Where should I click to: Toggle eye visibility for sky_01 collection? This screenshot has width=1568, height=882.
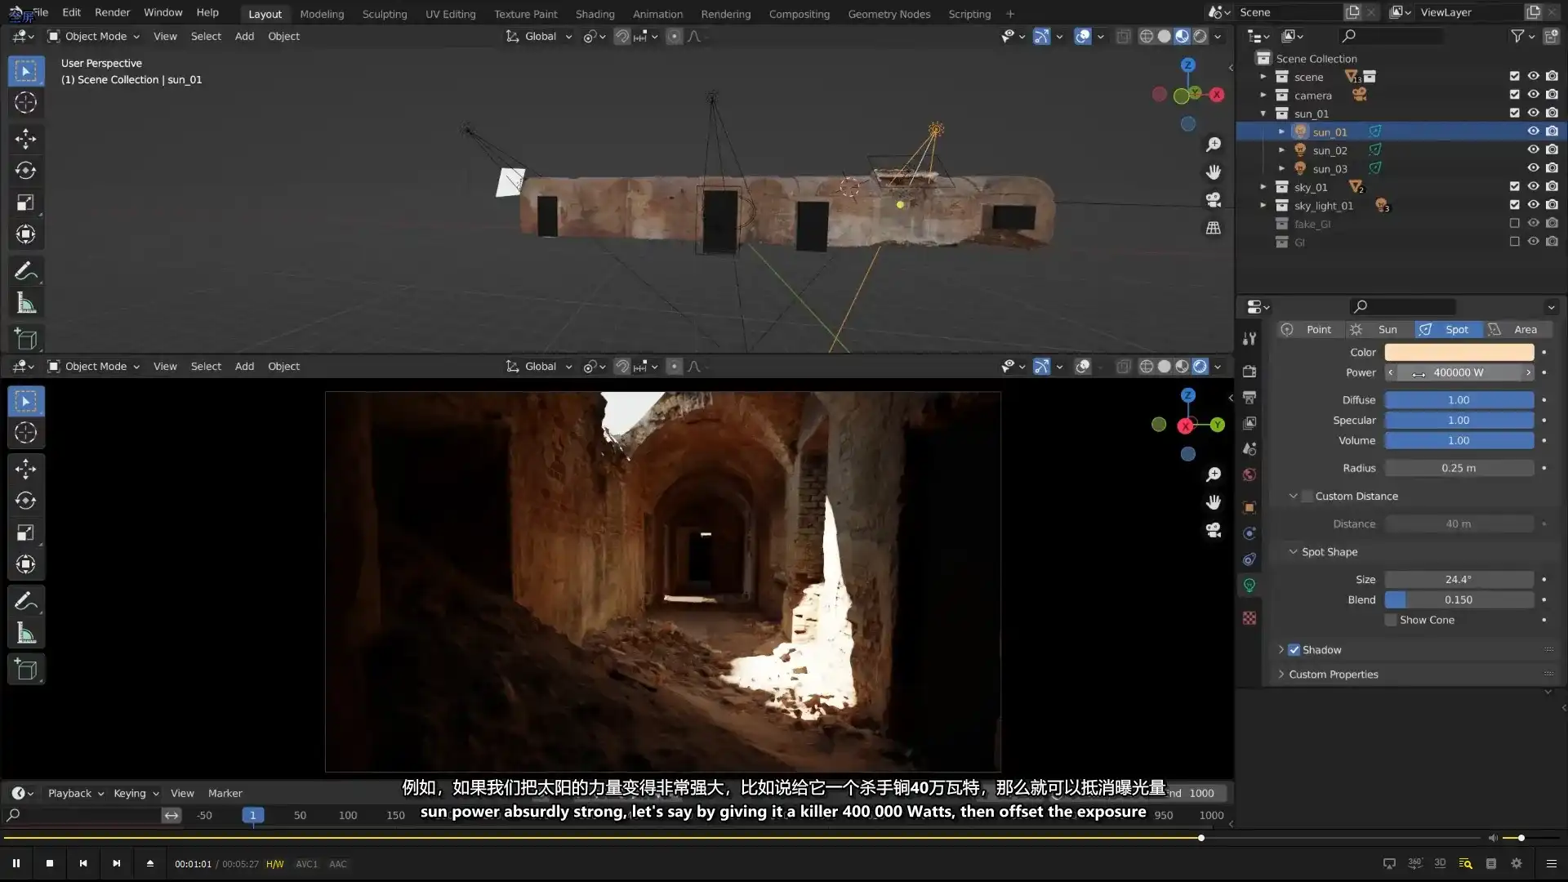click(x=1533, y=186)
